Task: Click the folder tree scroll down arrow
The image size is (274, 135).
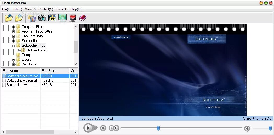Action: click(x=76, y=64)
